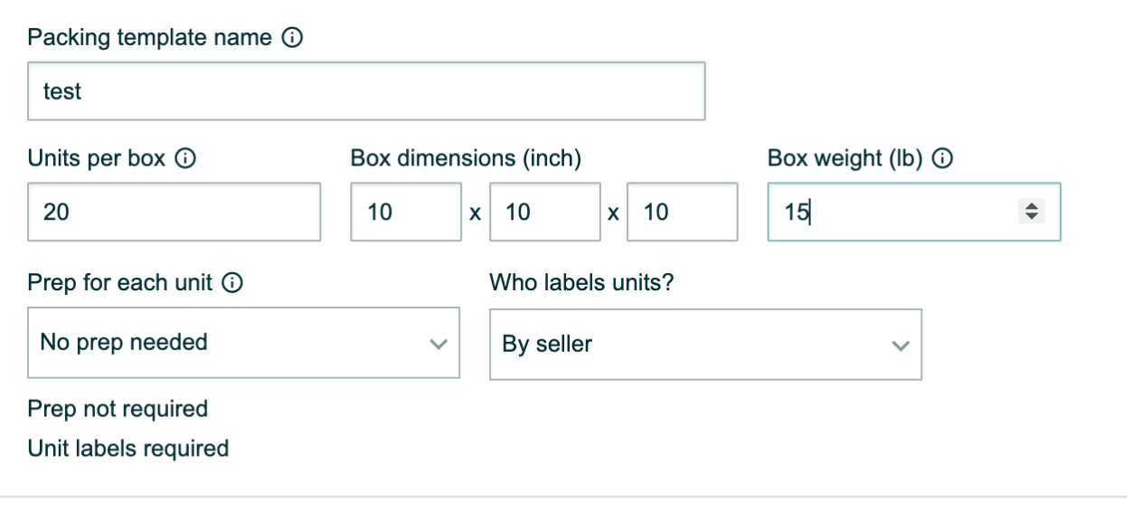Click the 'Units per box' label text

(97, 159)
